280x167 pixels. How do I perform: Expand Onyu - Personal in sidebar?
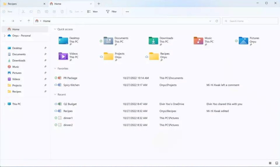pos(4,36)
